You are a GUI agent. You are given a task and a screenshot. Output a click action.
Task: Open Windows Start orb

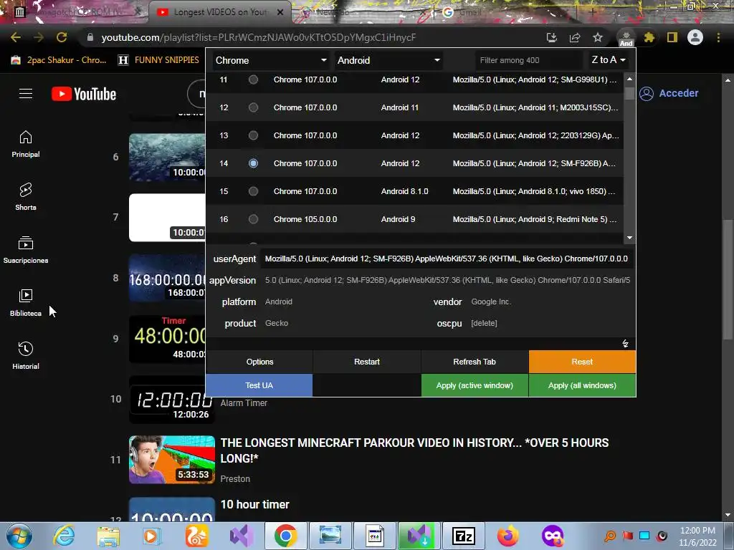click(19, 536)
